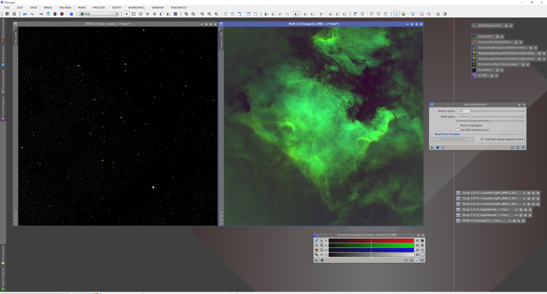547x294 pixels.
Task: Open the Process Explorer side tab
Action: [3, 81]
